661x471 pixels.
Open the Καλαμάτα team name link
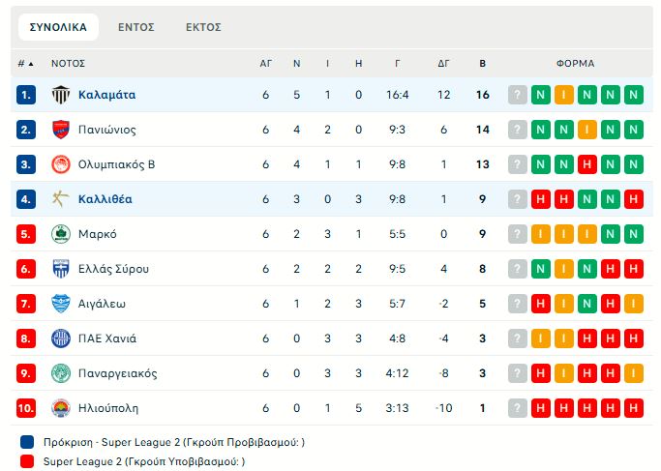106,95
